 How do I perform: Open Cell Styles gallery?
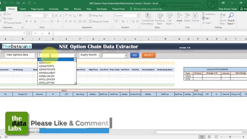tap(169, 19)
